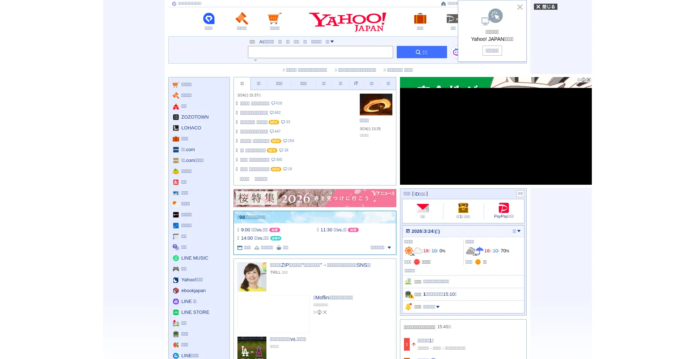Click the green mountain icon in the sidebar

point(176,171)
